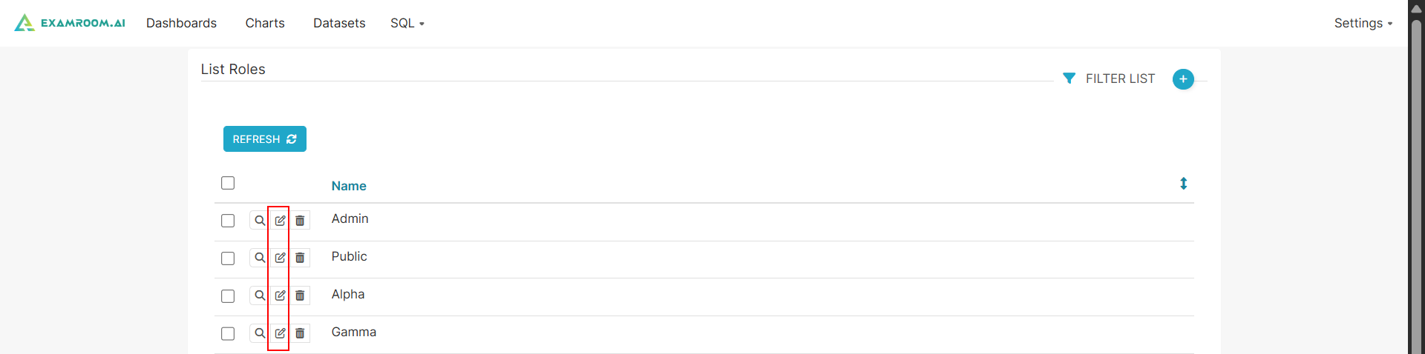Edit the Public role

(280, 258)
